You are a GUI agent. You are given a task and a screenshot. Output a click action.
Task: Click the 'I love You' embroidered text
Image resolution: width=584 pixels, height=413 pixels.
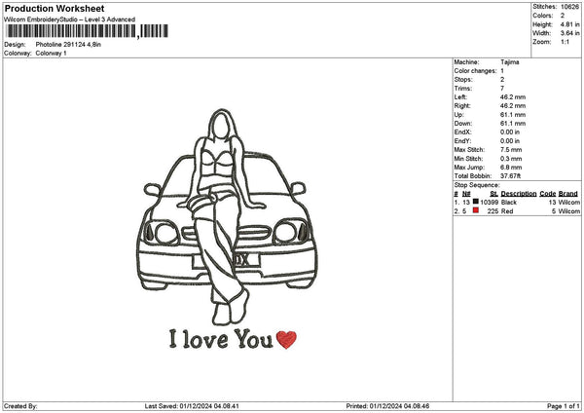click(221, 339)
